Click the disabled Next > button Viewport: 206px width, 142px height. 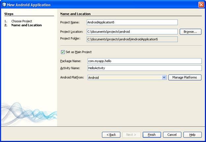[131, 135]
